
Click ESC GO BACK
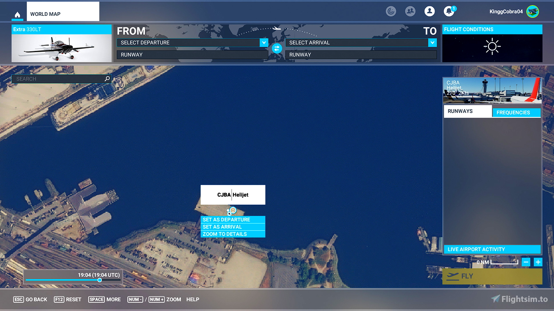(x=30, y=300)
